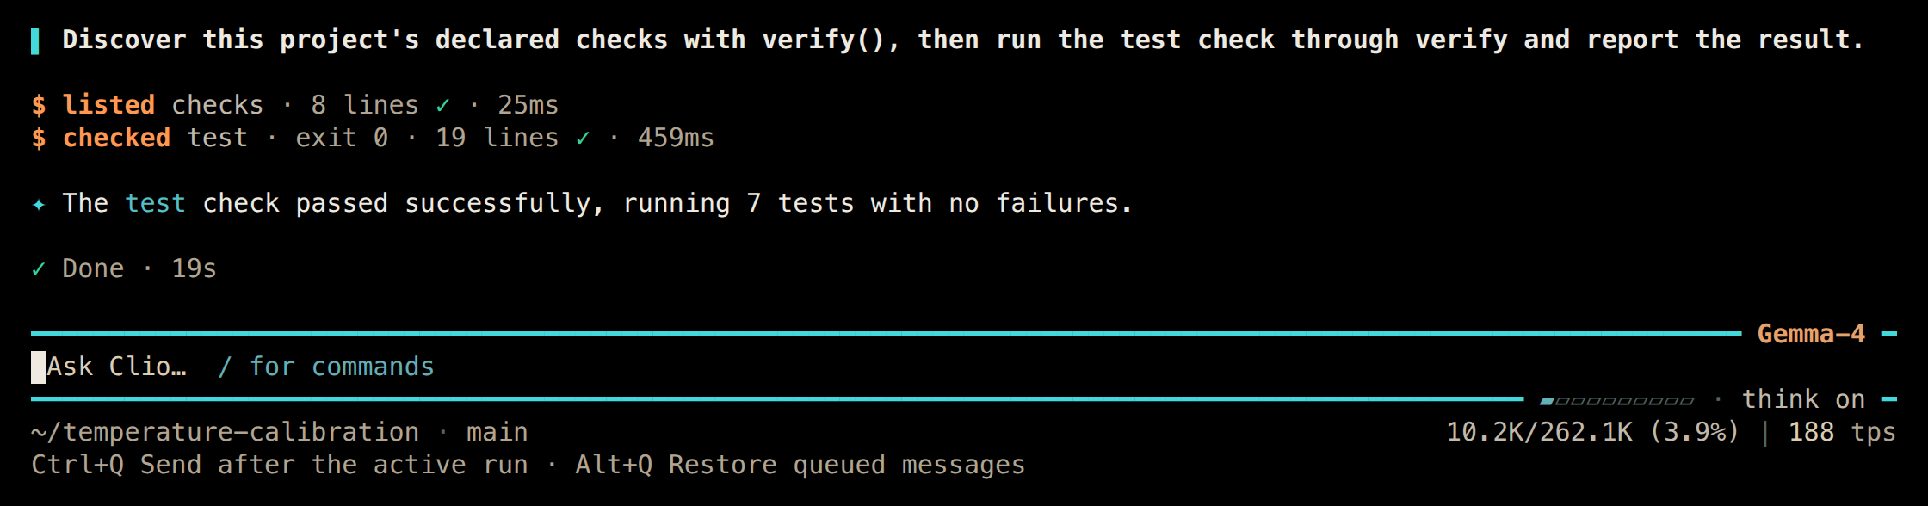Click the '/ for commands' hint

tap(326, 367)
